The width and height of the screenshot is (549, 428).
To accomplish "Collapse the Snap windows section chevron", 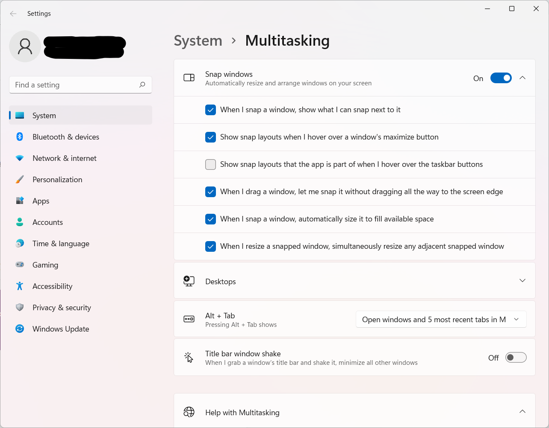I will coord(522,78).
